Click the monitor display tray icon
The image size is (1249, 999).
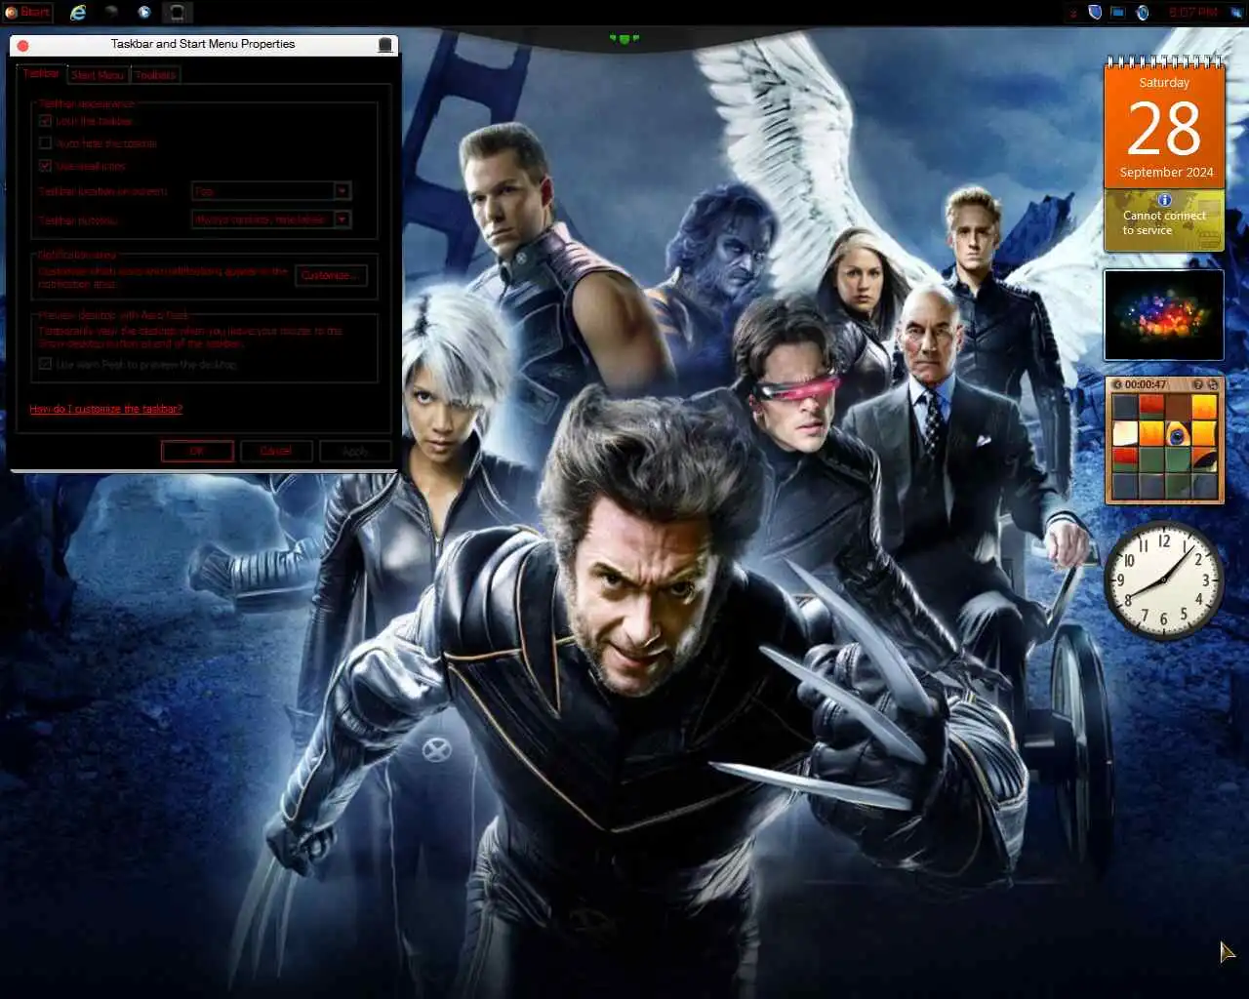[x=1118, y=13]
